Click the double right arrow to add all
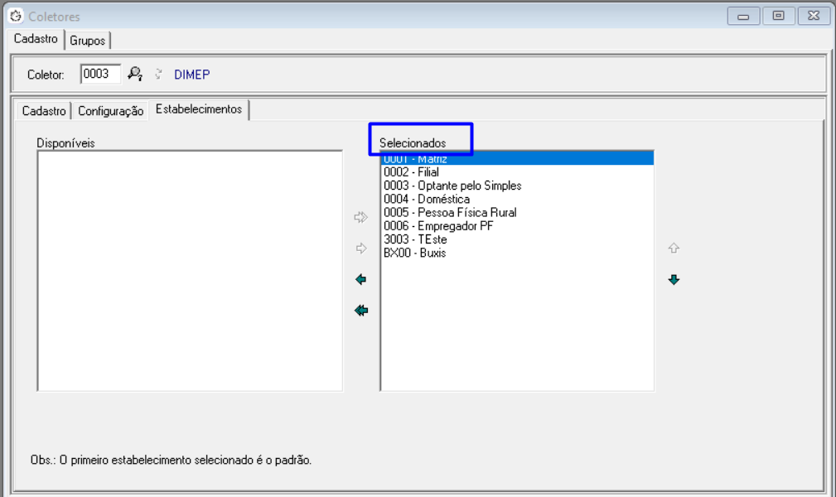 360,217
